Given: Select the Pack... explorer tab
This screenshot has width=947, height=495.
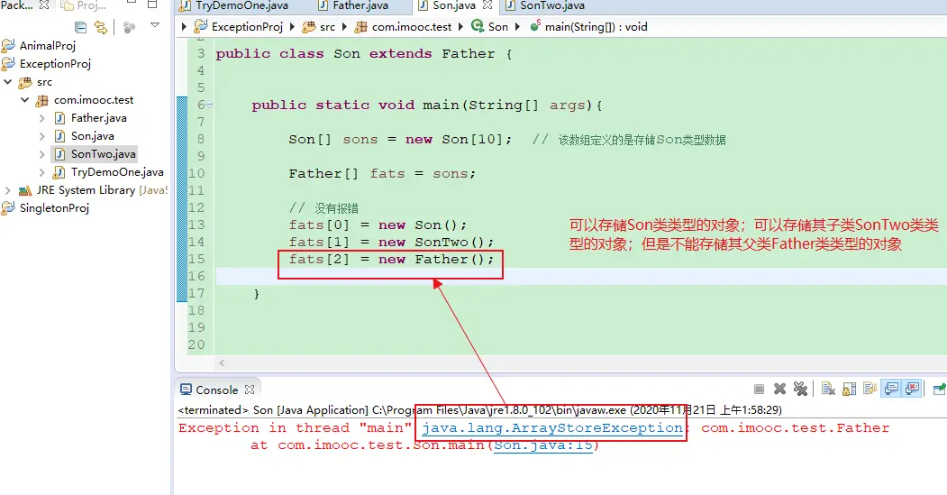Looking at the screenshot, I should click(x=17, y=5).
